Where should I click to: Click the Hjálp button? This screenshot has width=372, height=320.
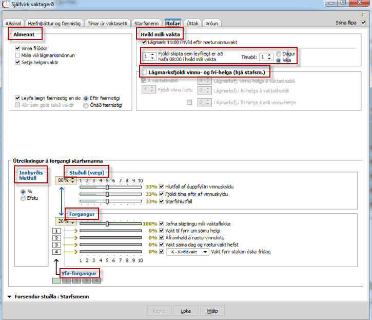(212, 311)
